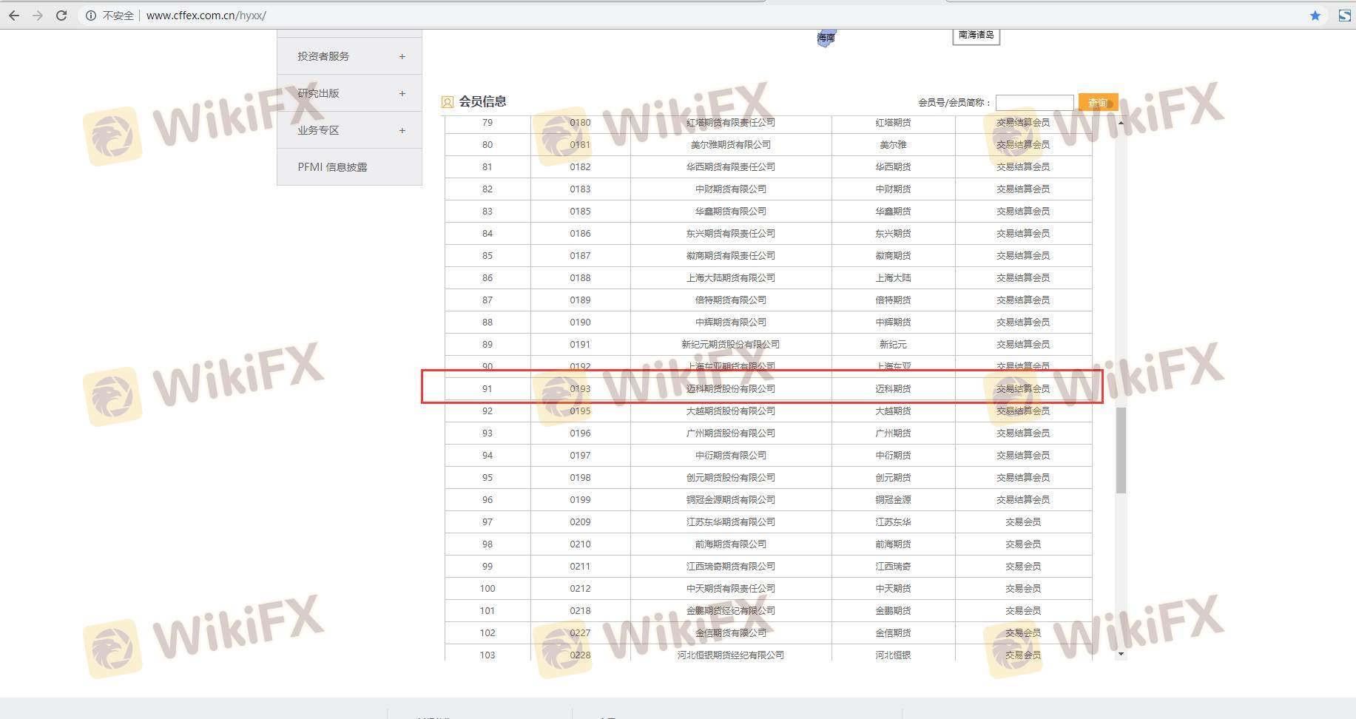The image size is (1356, 719).
Task: Expand the 投资者服务 menu plus sign
Action: point(402,56)
